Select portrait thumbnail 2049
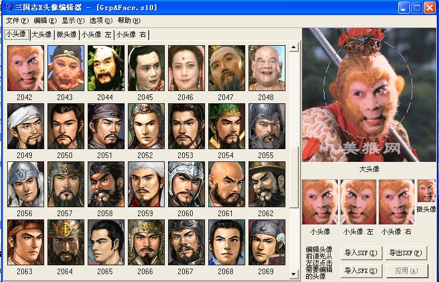Viewport: 439px width, 282px height. 26,126
